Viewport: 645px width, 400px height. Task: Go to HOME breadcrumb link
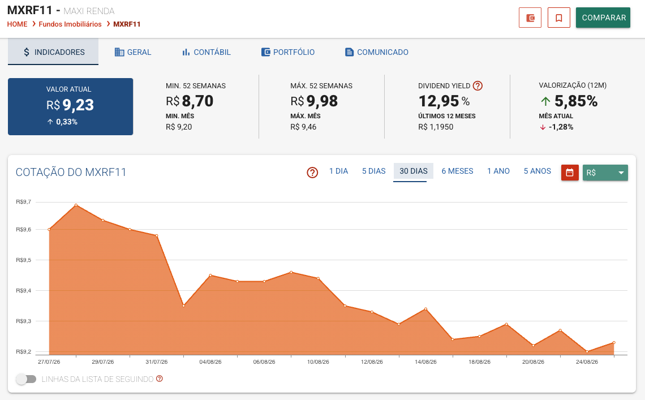pyautogui.click(x=18, y=24)
